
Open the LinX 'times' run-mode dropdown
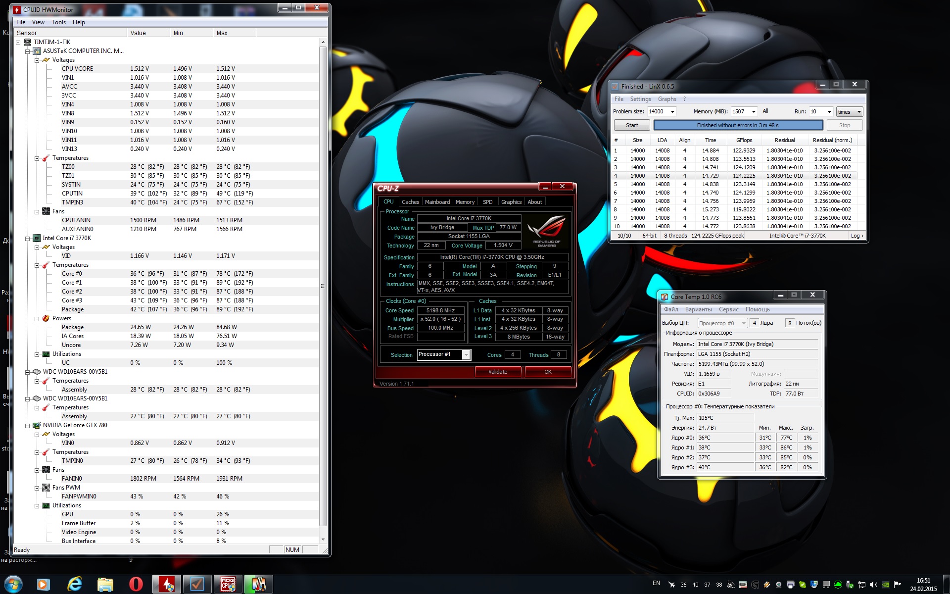pos(858,112)
